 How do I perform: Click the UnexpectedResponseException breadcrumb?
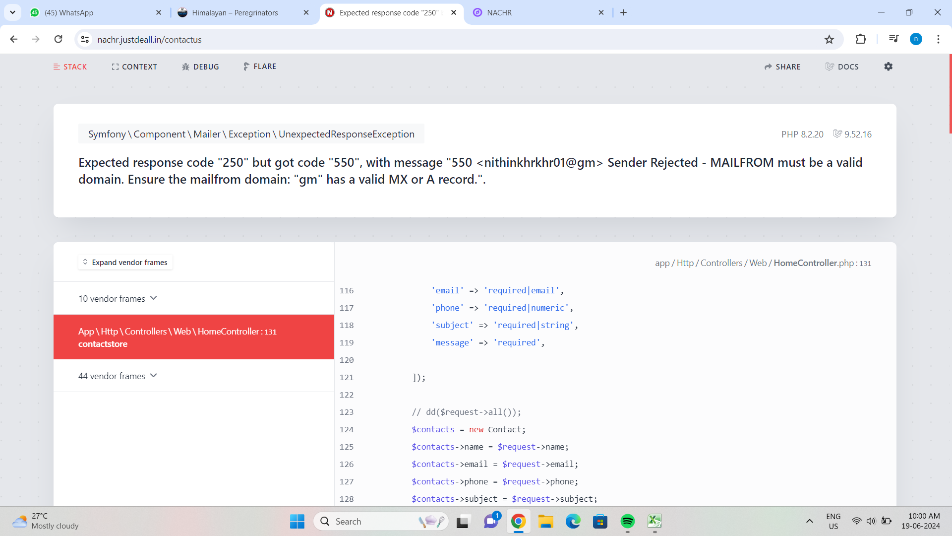pos(347,134)
